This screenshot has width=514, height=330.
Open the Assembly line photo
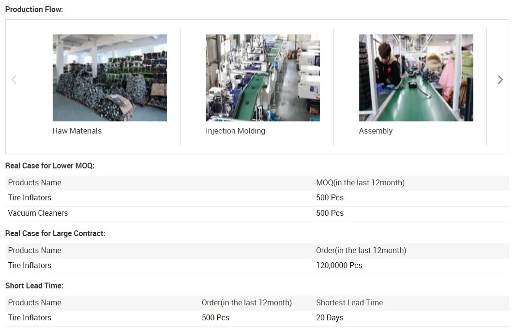coord(416,78)
